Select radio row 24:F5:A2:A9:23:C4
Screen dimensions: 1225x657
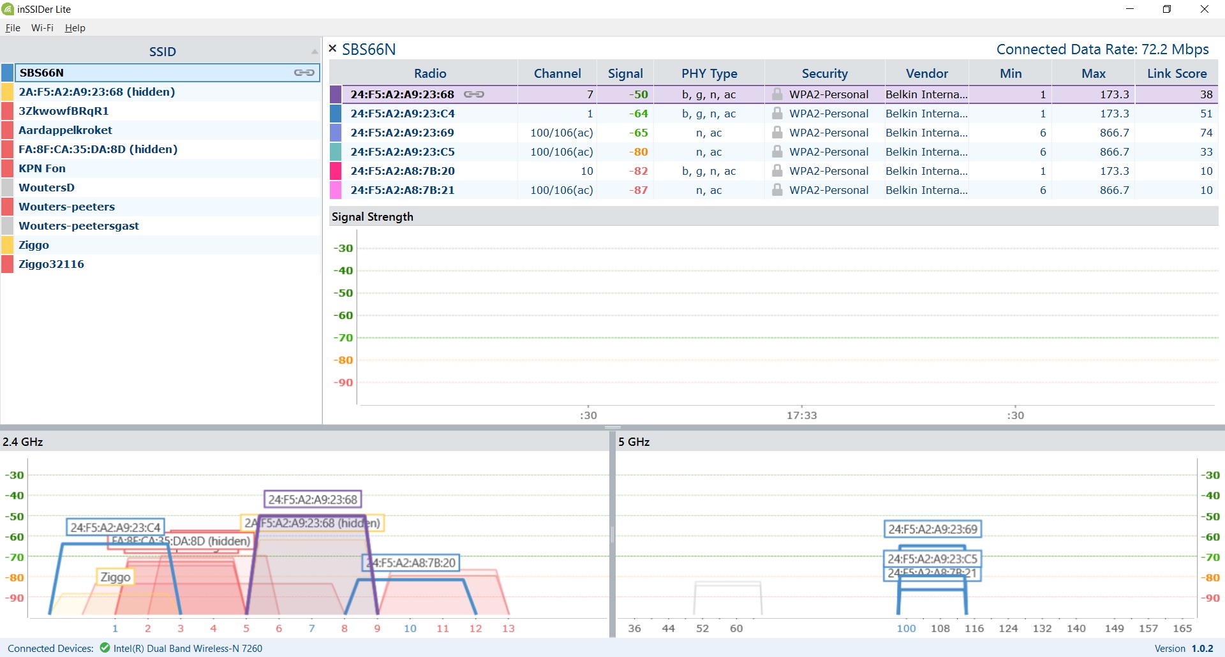pos(774,114)
